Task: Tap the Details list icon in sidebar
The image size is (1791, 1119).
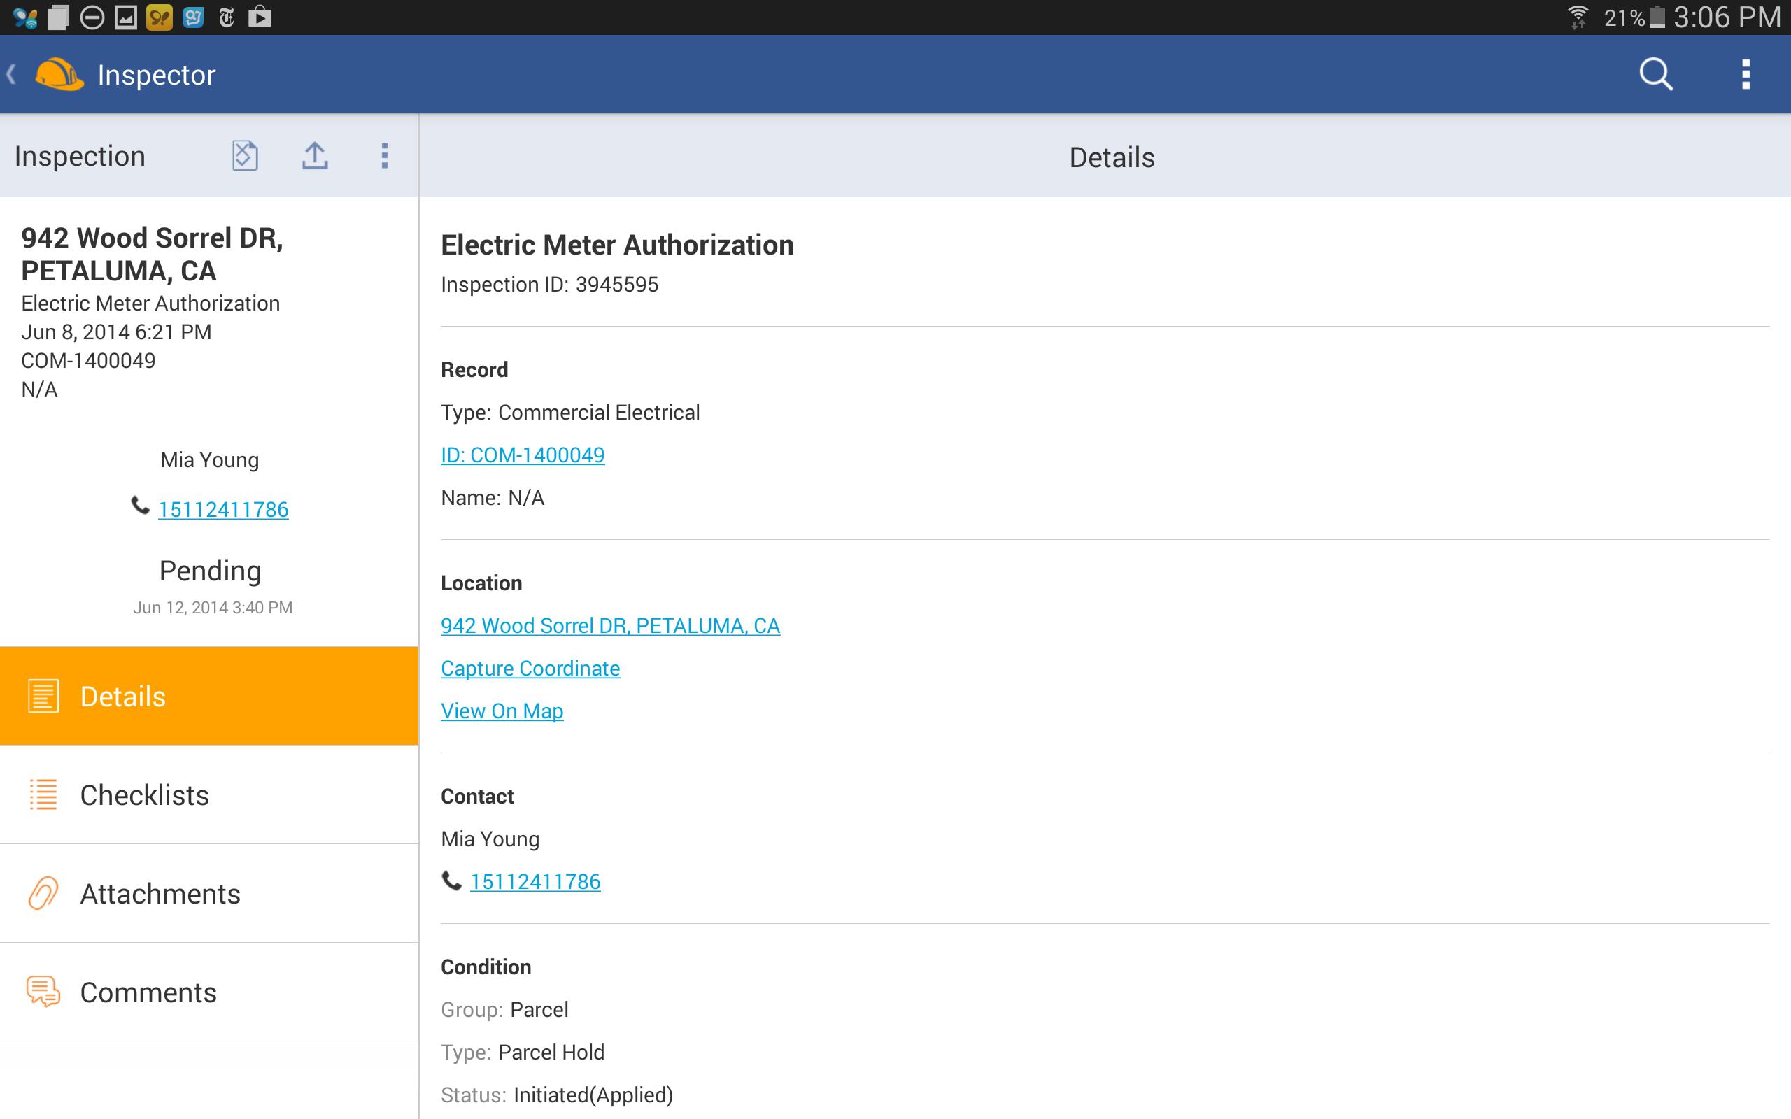Action: click(x=43, y=696)
